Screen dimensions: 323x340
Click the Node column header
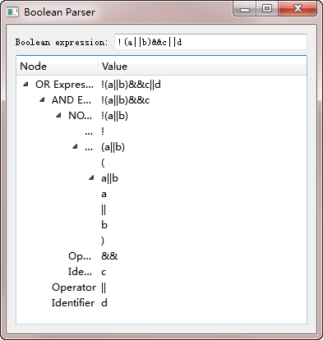58,67
